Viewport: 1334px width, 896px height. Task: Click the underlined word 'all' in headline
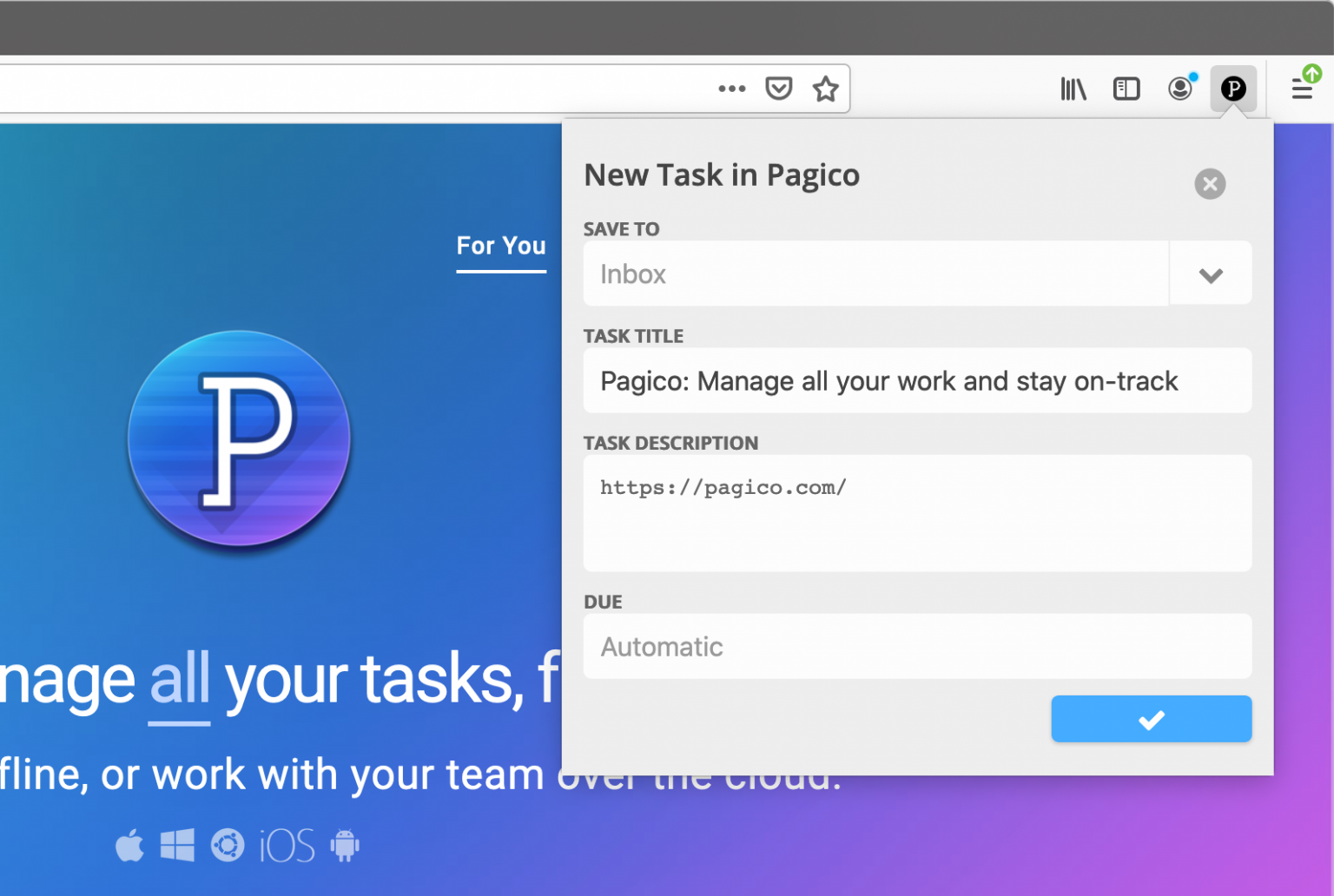point(179,681)
